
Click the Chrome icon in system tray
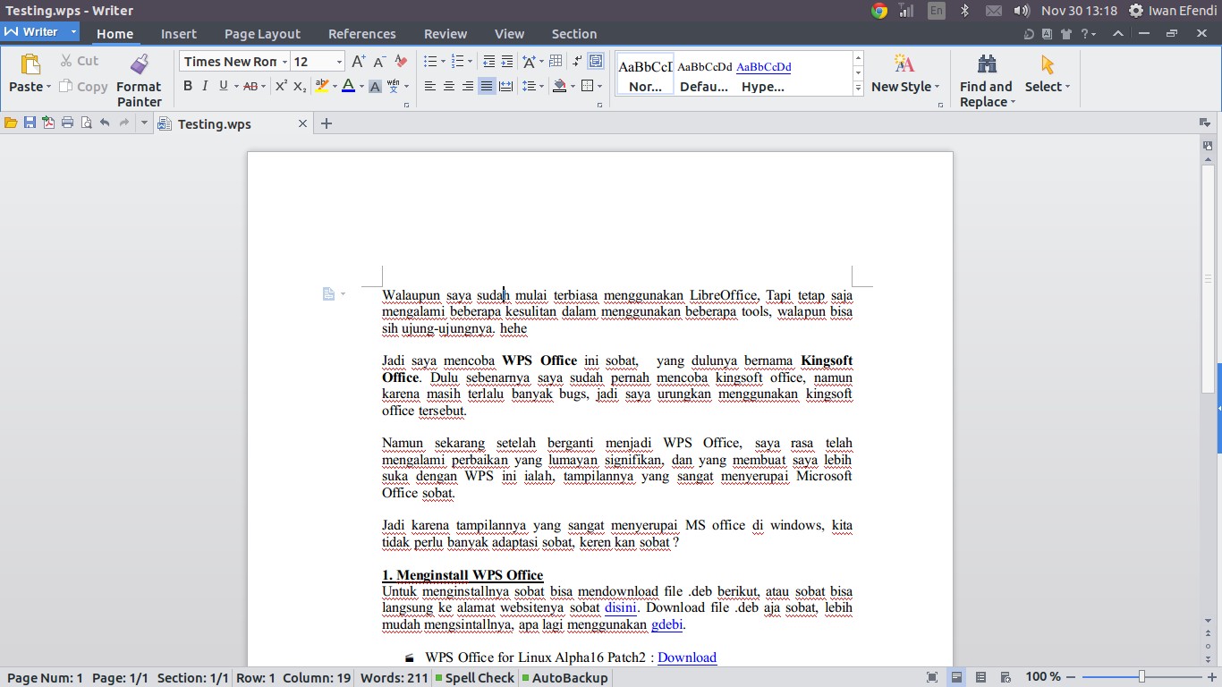(879, 11)
